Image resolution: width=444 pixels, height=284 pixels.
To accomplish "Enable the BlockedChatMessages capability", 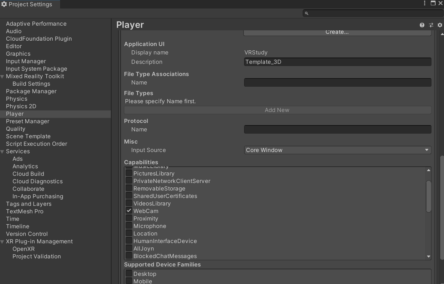I will click(x=129, y=256).
